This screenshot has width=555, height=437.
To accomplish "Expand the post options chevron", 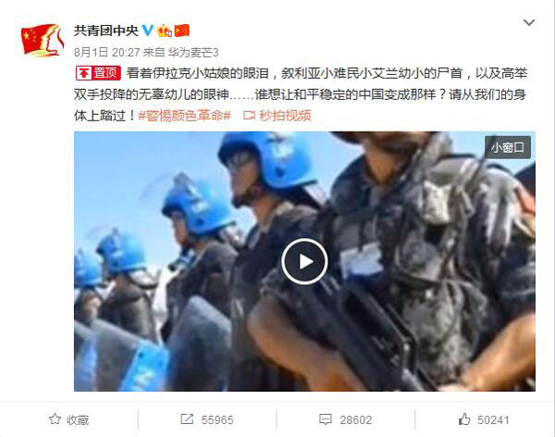I will (529, 22).
